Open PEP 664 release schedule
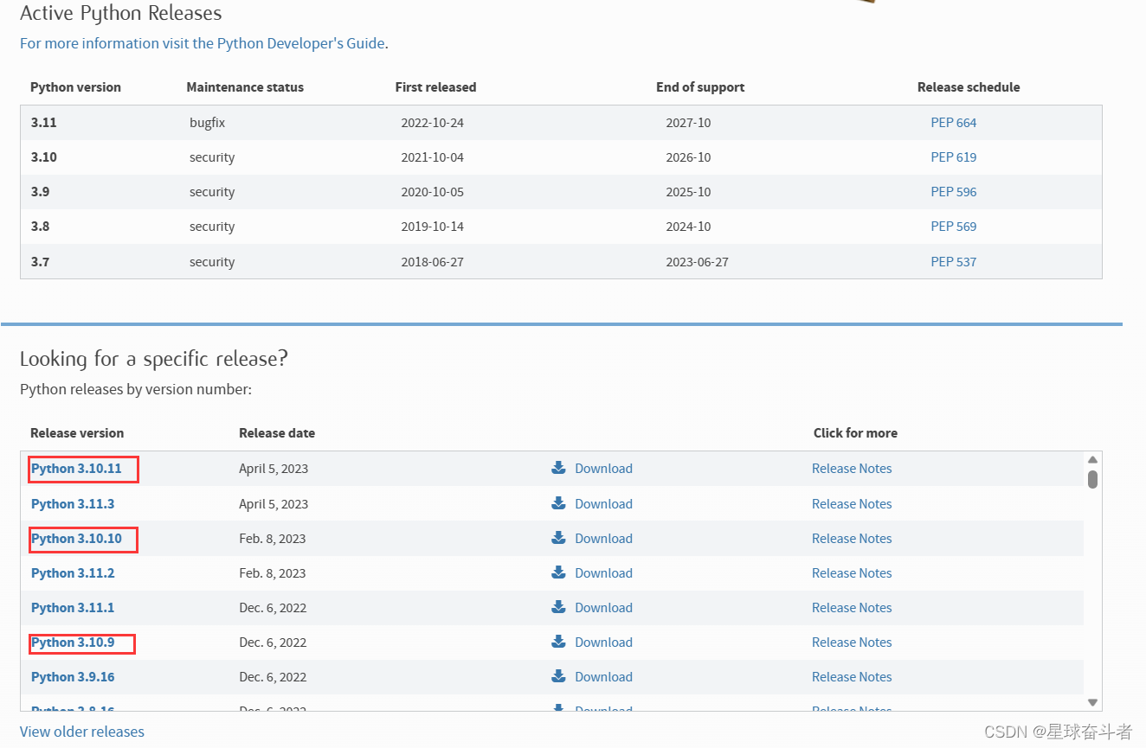 [953, 123]
